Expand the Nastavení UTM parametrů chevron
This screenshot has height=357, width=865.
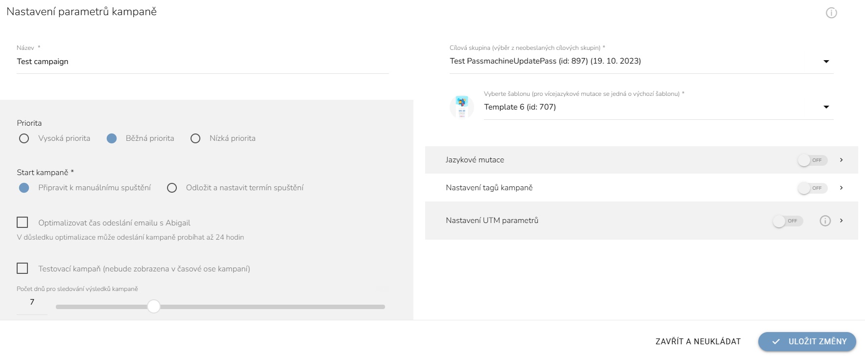pos(841,221)
